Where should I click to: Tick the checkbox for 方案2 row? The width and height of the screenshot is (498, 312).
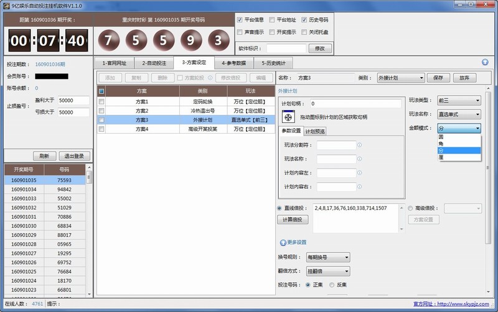(101, 110)
